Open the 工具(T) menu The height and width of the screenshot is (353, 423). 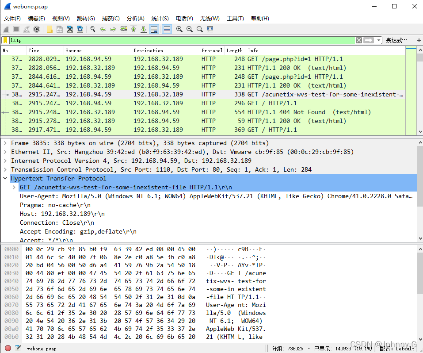coord(235,19)
